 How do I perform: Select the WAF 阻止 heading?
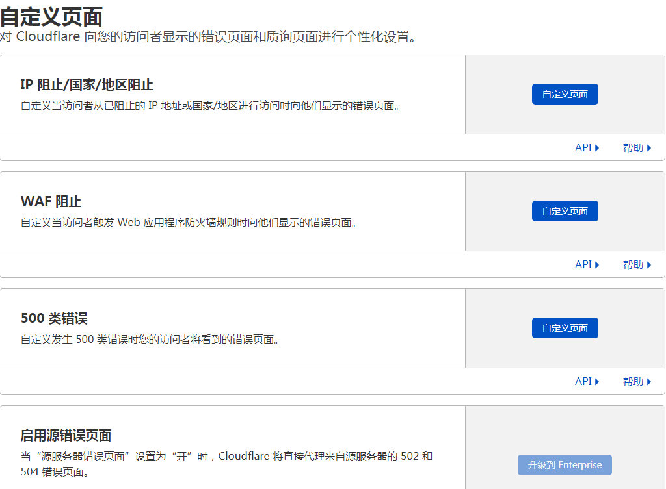51,201
